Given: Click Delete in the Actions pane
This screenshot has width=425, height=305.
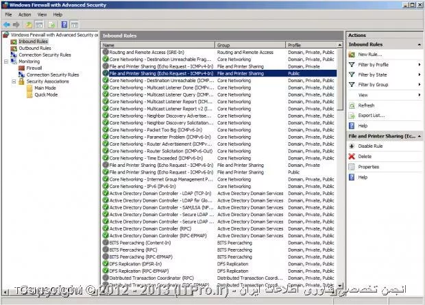Looking at the screenshot, I should click(x=365, y=157).
